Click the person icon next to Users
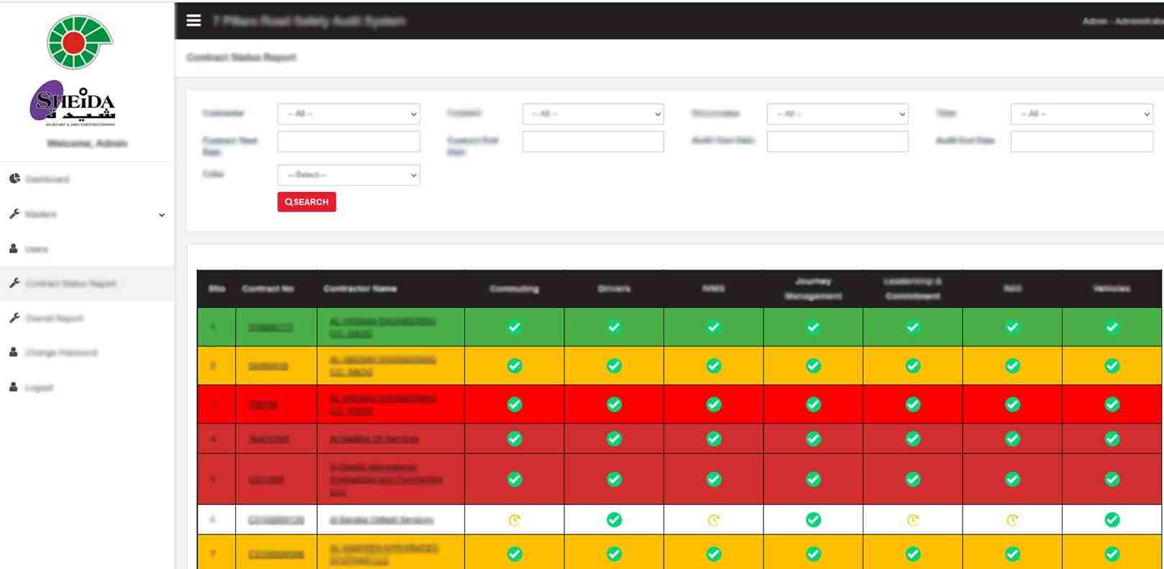Viewport: 1164px width, 569px height. point(14,248)
